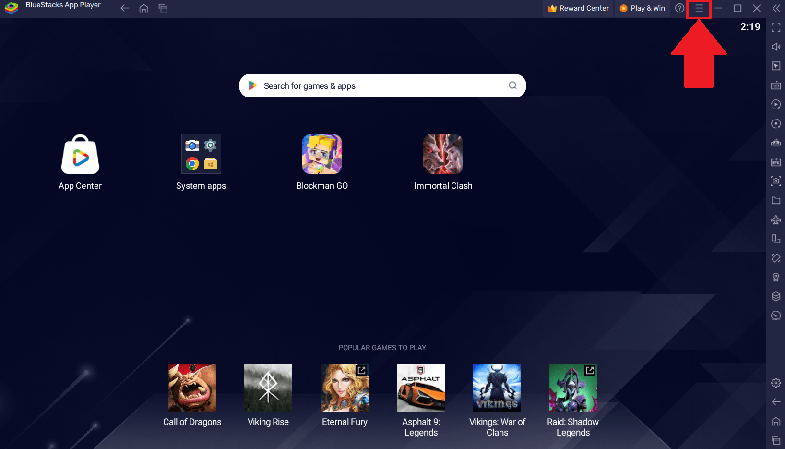The image size is (785, 449).
Task: Toggle Airplane mode in the sidebar
Action: pyautogui.click(x=776, y=219)
